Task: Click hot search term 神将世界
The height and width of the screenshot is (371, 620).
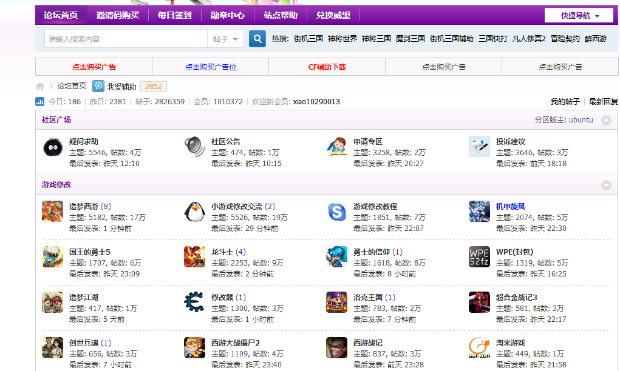Action: click(342, 39)
